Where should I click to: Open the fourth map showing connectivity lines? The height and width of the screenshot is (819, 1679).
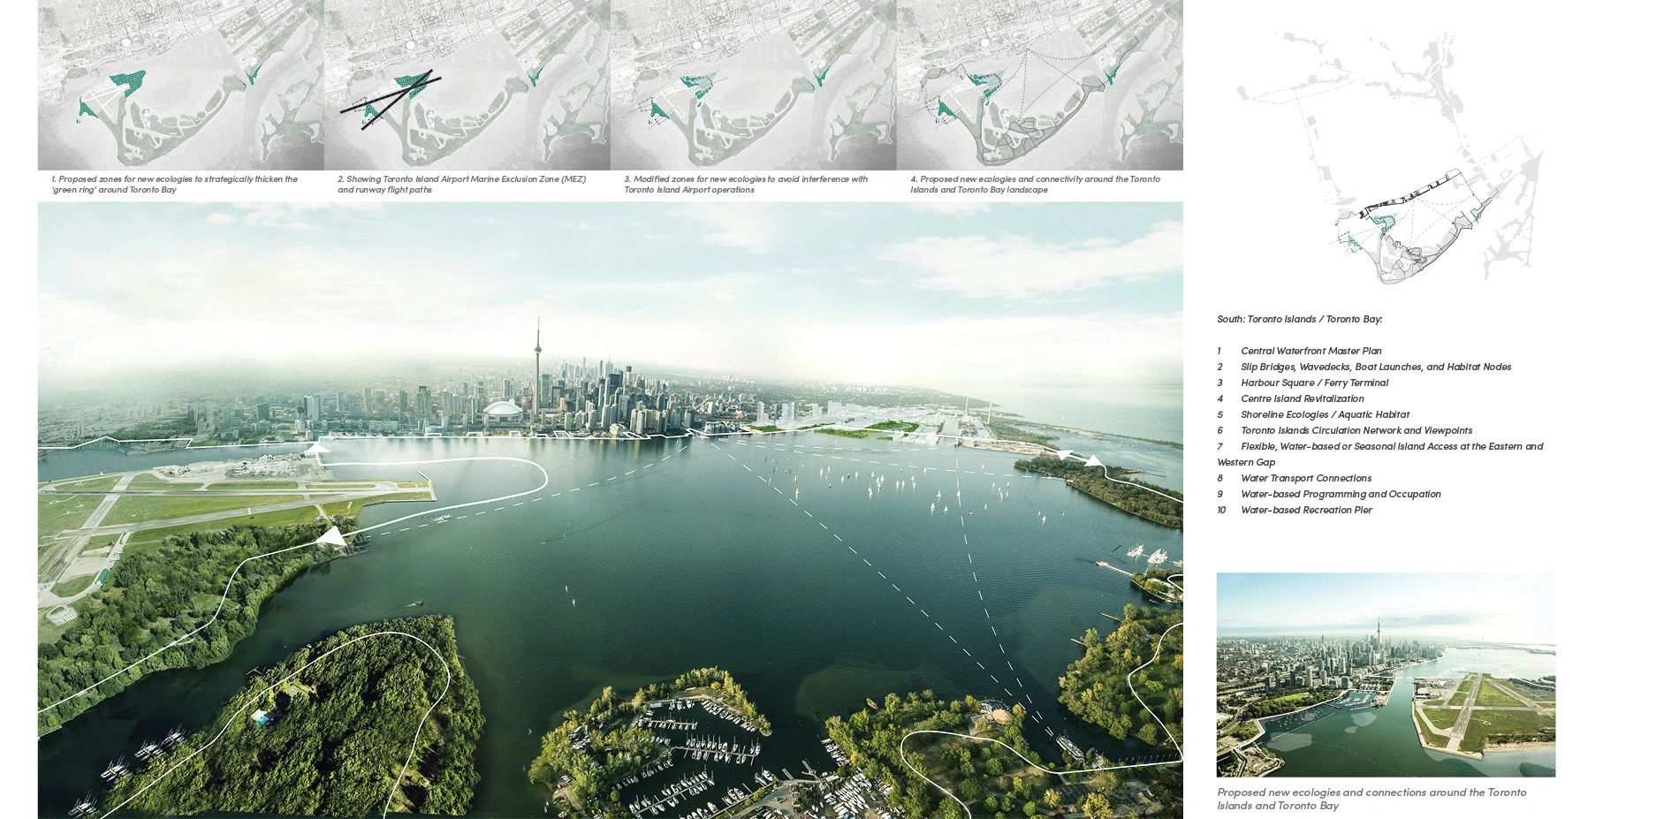(x=1039, y=85)
